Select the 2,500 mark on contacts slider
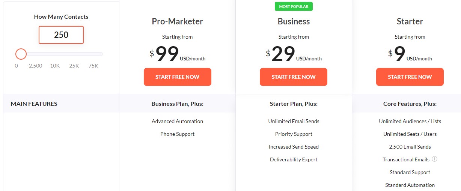This screenshot has height=191, width=461. click(36, 66)
